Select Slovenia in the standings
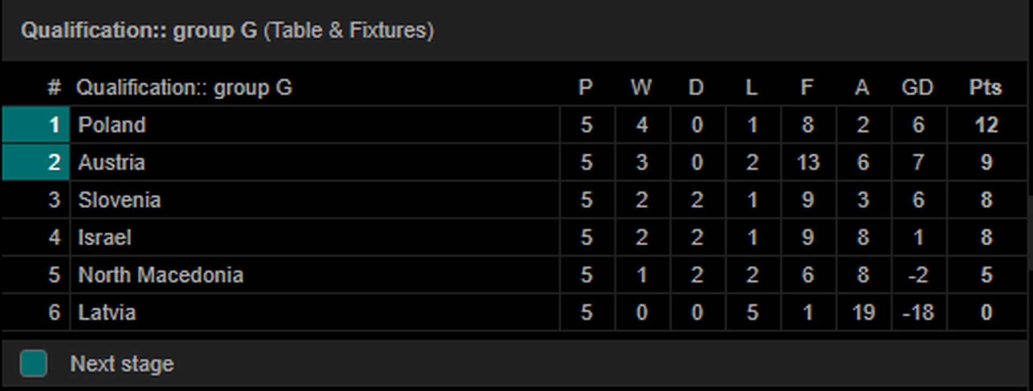Screen dimensions: 1033x391 click(x=119, y=200)
